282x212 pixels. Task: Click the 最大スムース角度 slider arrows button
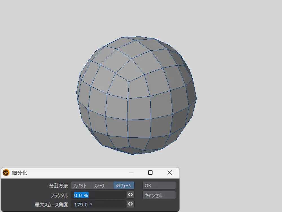click(130, 204)
